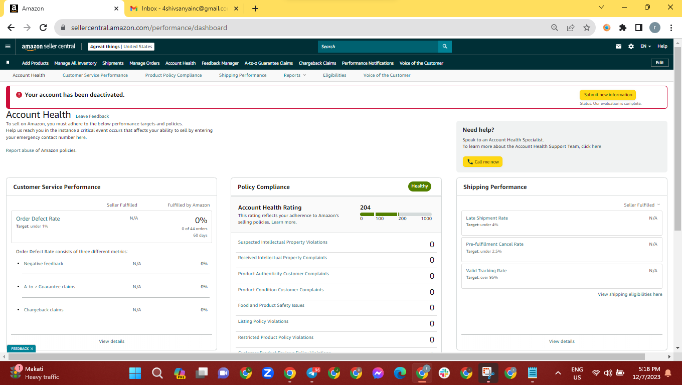The image size is (682, 385).
Task: Click the share page icon in the address bar
Action: coord(571,28)
